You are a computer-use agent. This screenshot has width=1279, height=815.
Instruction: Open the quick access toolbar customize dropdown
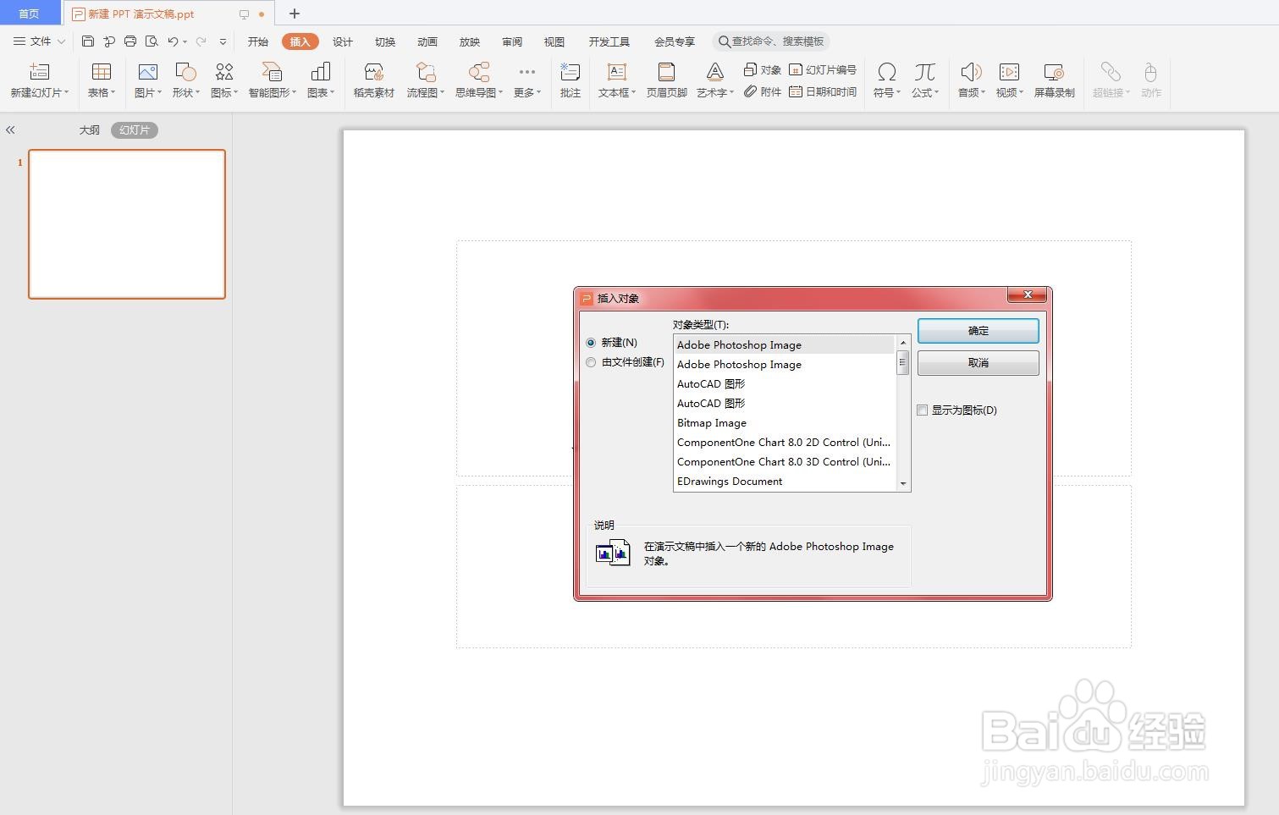(x=223, y=41)
